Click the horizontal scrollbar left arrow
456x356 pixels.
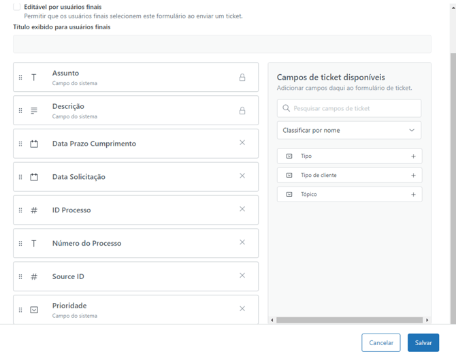coord(272,320)
